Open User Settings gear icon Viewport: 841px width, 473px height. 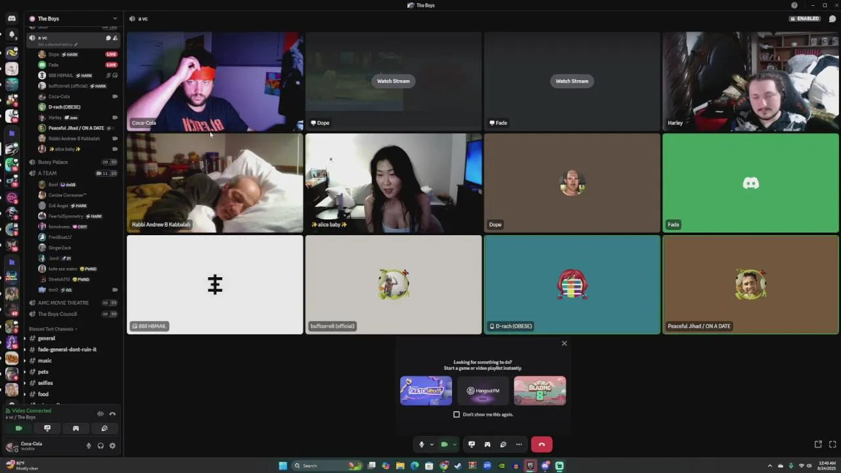112,445
